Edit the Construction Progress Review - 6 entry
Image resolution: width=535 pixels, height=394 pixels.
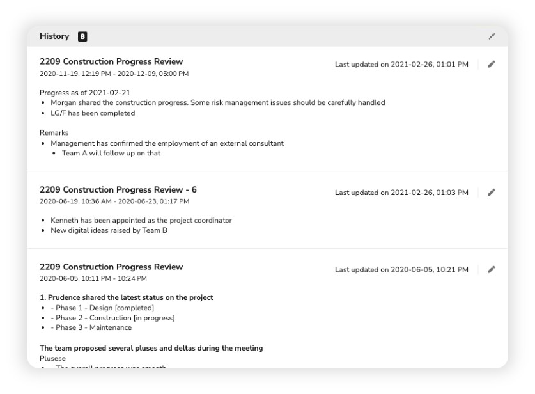click(x=491, y=193)
